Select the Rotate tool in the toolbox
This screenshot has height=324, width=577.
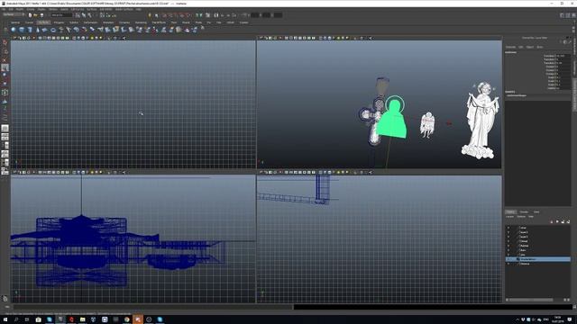[5, 76]
